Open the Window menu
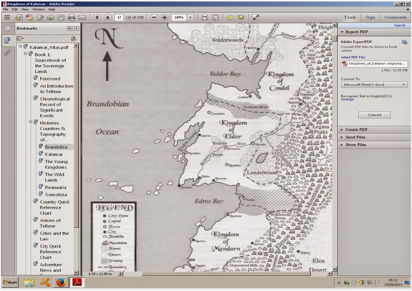The image size is (412, 291). click(38, 9)
